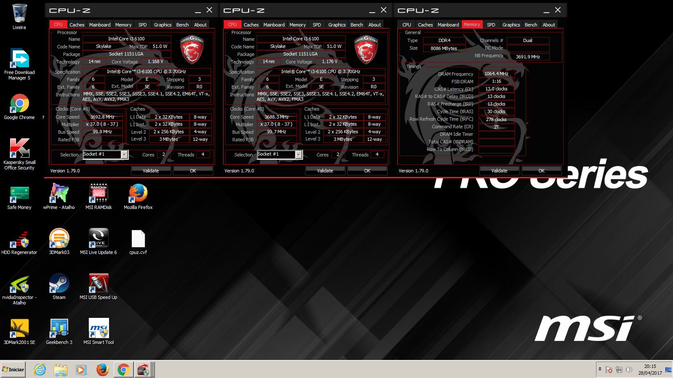Launch Free Download Manager 5 shortcut
This screenshot has width=673, height=378.
pos(19,64)
